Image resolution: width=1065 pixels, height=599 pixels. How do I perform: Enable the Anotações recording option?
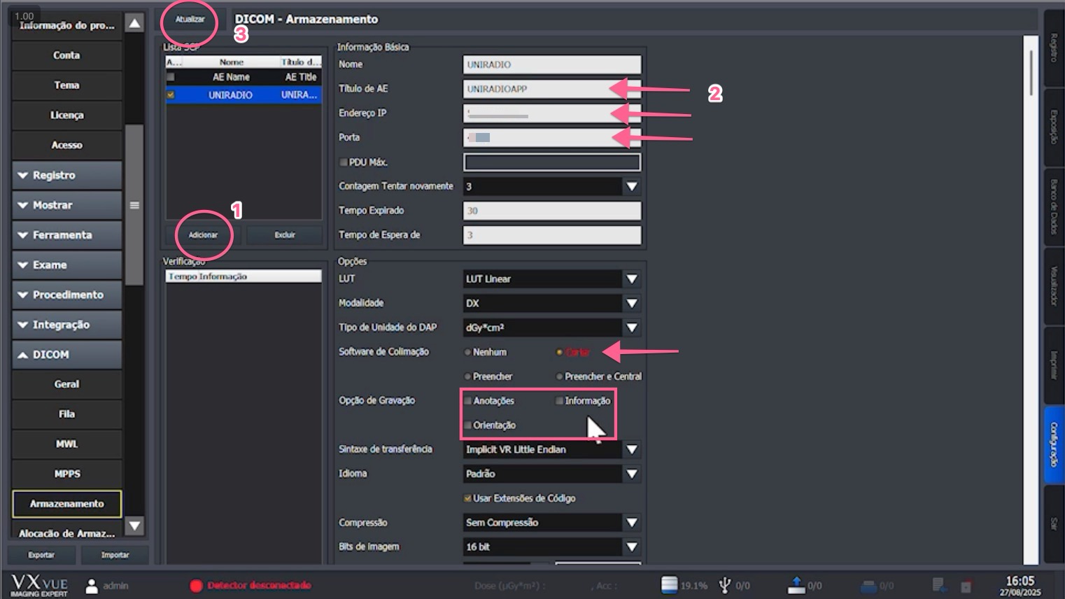(468, 400)
